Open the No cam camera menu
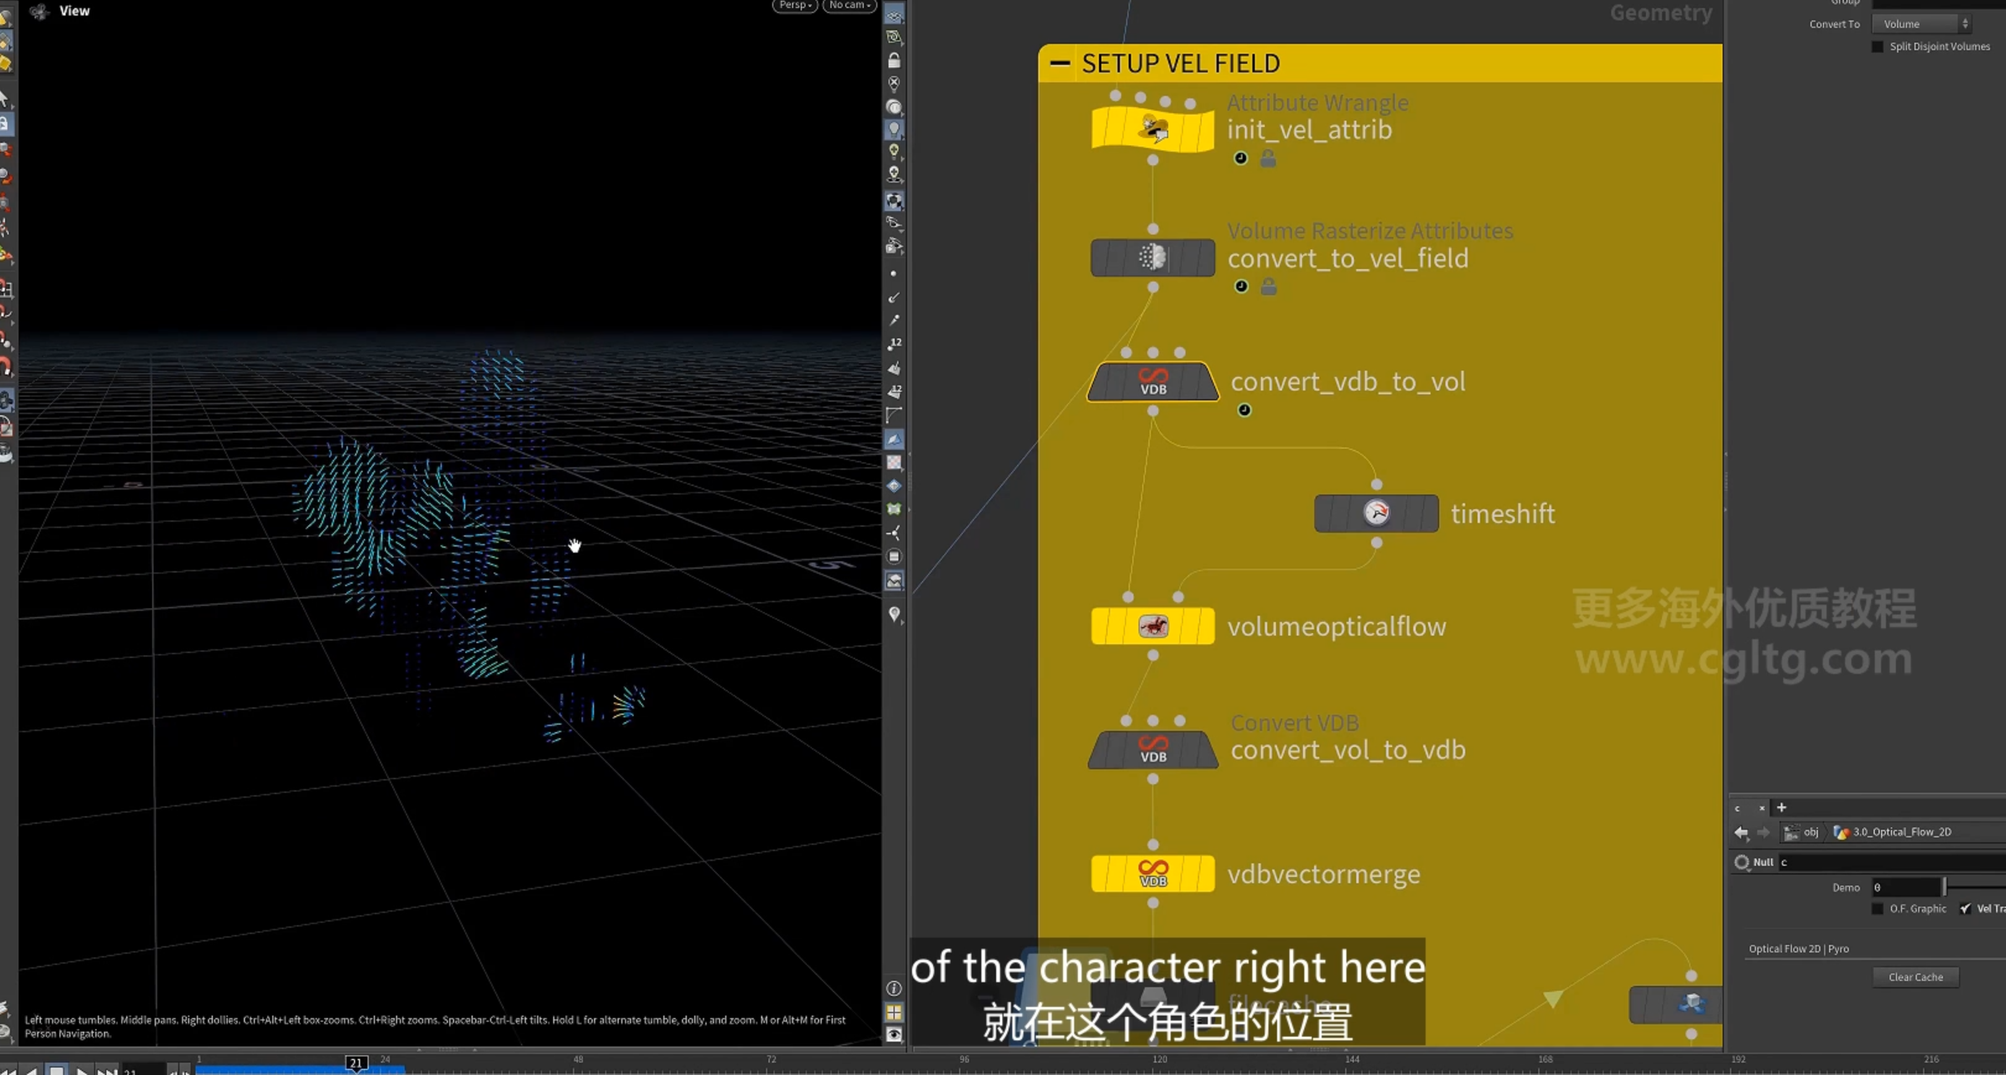 pyautogui.click(x=850, y=6)
